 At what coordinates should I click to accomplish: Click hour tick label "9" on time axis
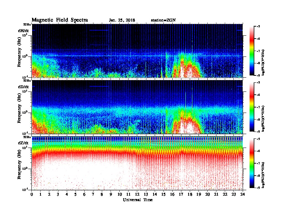[111, 194]
